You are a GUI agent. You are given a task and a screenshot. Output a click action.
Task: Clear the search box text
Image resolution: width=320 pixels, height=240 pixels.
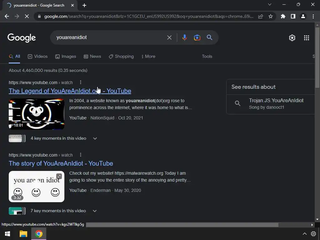[169, 37]
